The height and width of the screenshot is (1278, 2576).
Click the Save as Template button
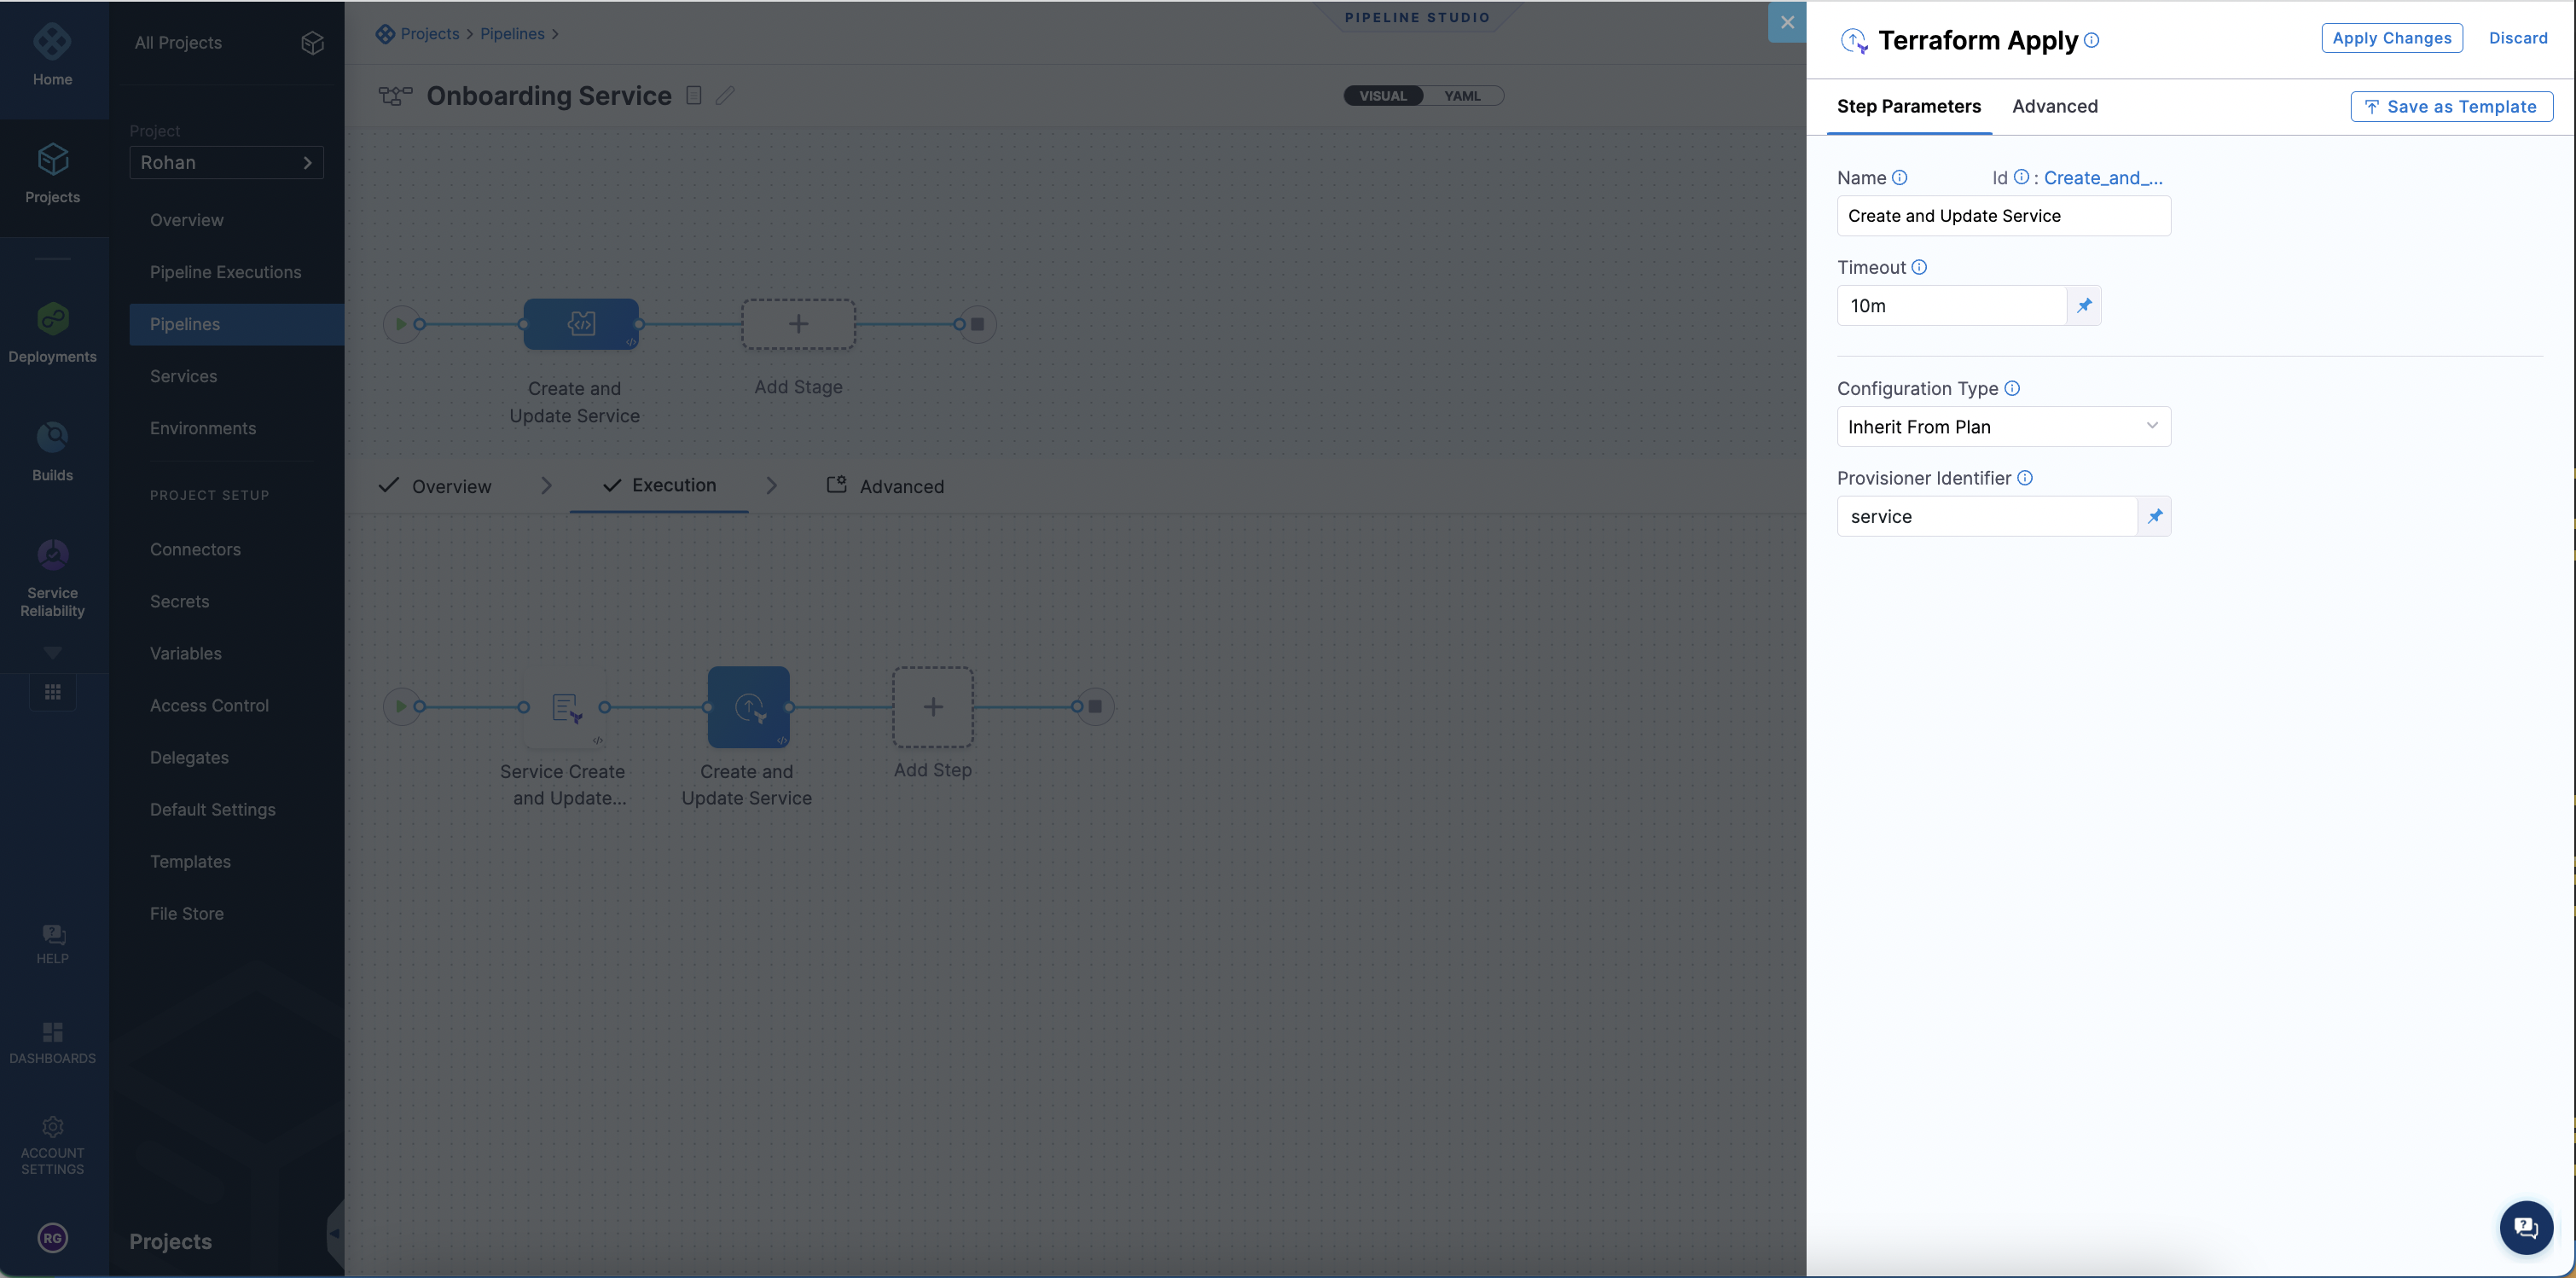[x=2451, y=107]
